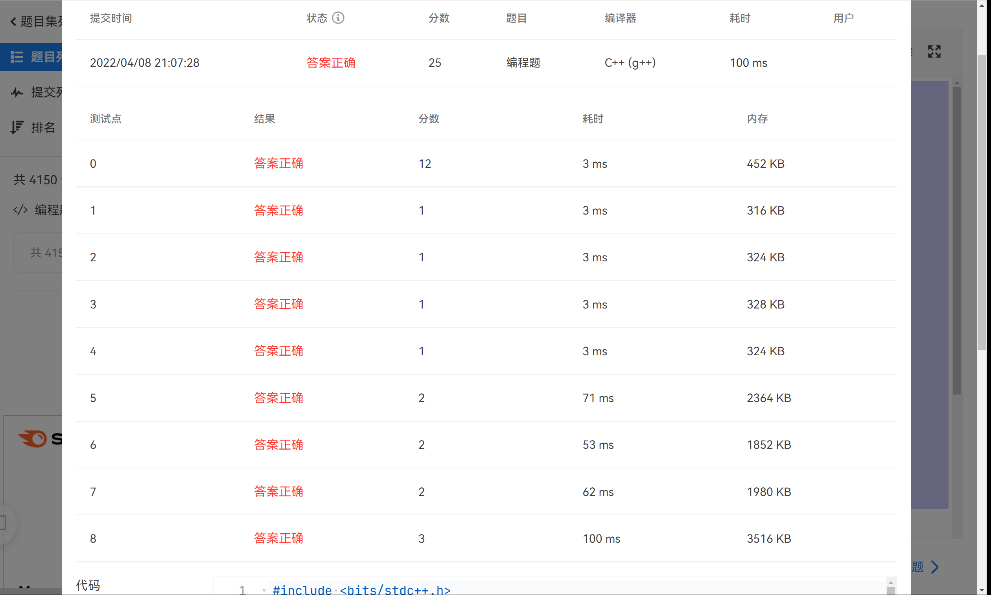The image size is (991, 595).
Task: Click the 答案正确 status in the submission row
Action: 330,62
